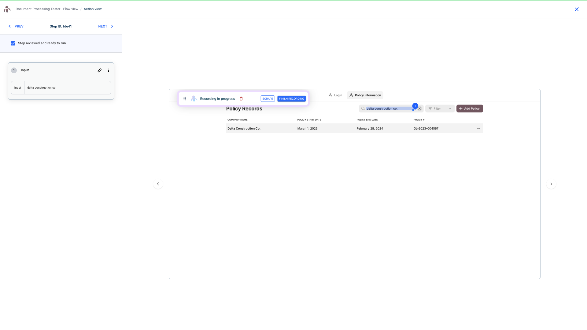Open the Filter dropdown
This screenshot has width=587, height=330.
[x=440, y=108]
